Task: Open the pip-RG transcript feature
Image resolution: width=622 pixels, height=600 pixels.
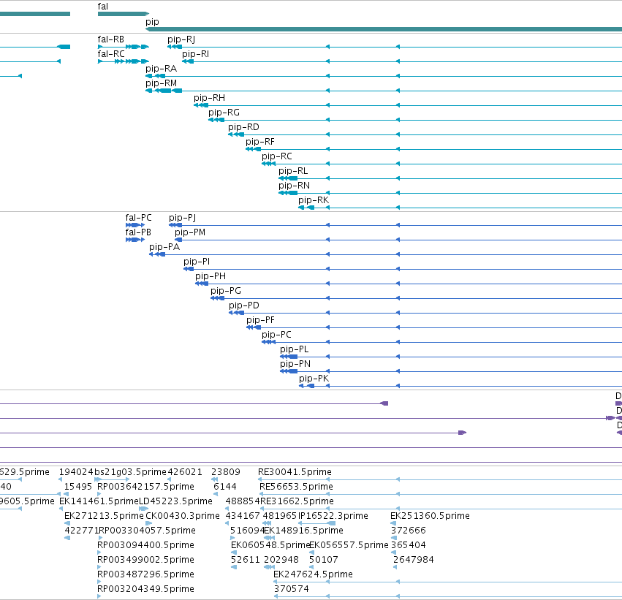Action: click(x=224, y=113)
